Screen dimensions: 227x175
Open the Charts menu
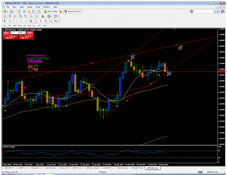click(29, 7)
